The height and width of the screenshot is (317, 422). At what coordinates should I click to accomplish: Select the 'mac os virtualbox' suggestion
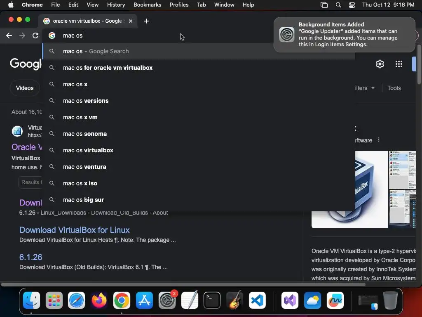199,150
